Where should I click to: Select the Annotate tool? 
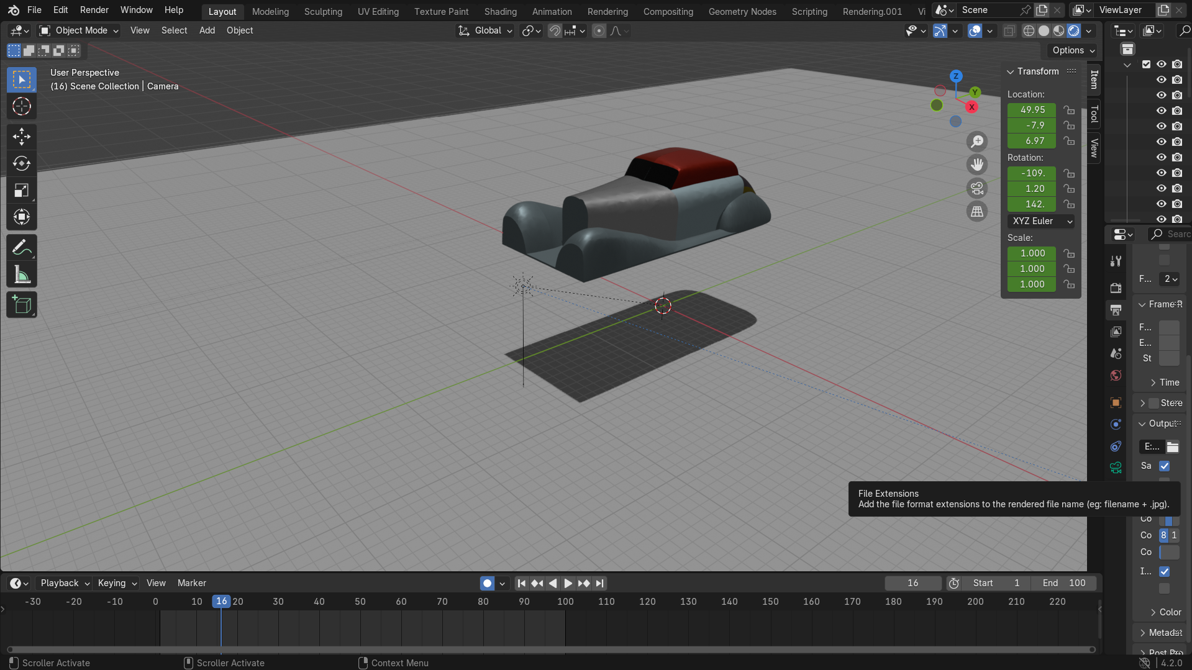[22, 248]
